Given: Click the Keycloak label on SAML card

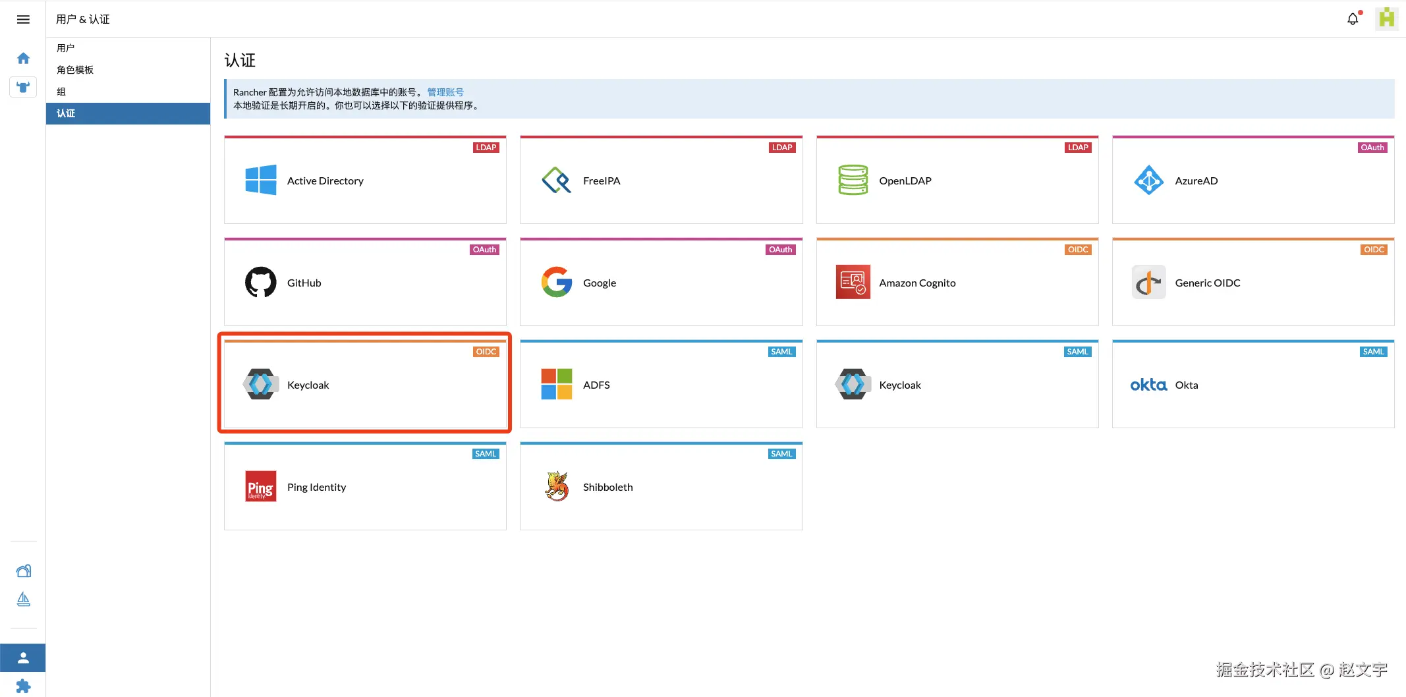Looking at the screenshot, I should (900, 385).
